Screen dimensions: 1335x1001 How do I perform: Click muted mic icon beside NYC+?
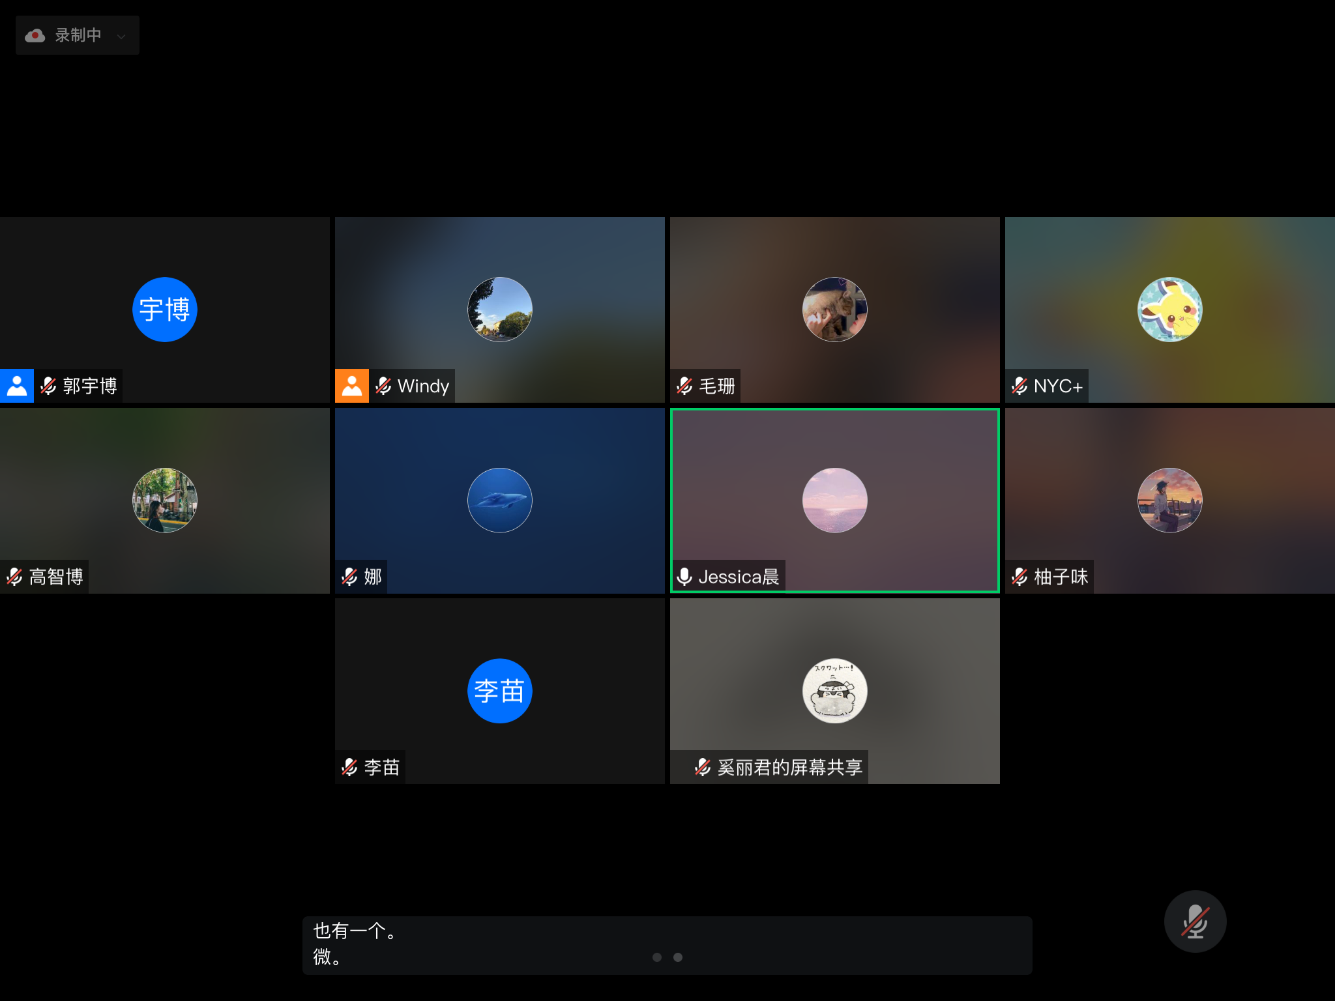click(x=1020, y=386)
